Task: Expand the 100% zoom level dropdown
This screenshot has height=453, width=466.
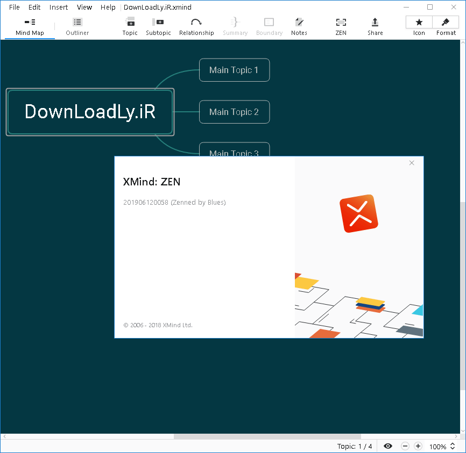Action: click(453, 447)
